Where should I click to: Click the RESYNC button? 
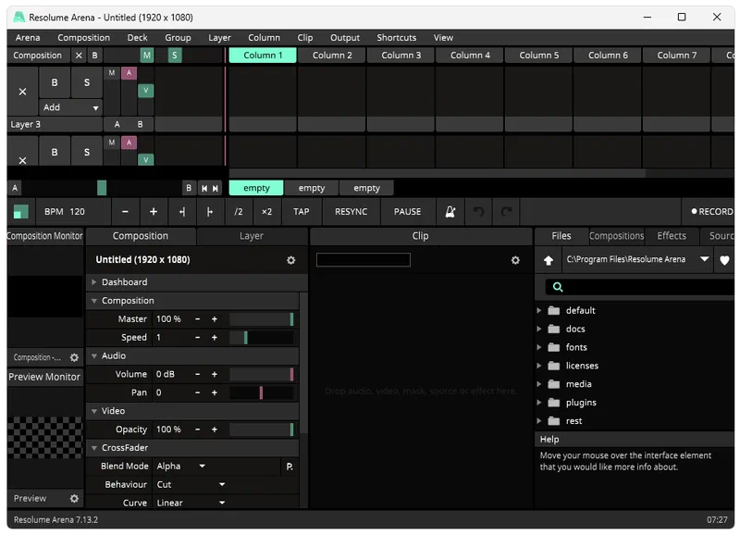[x=351, y=212]
